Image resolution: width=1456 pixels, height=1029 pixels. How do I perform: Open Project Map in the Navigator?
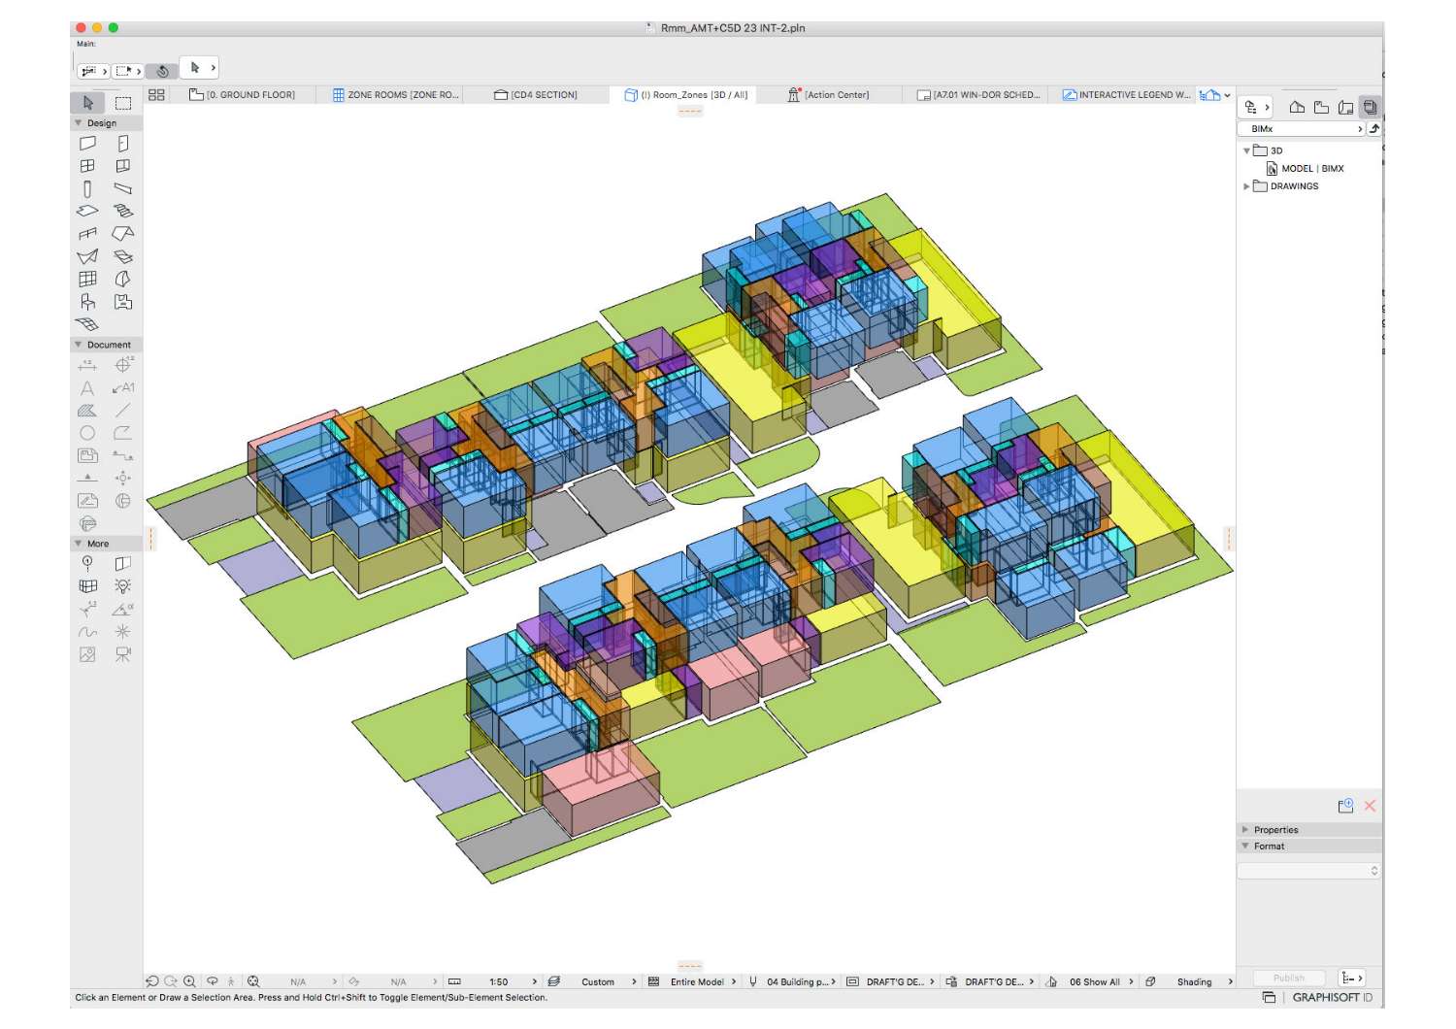click(1296, 109)
